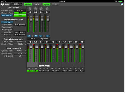
Task: Click the Digital In right channel fader
Action: click(48, 18)
